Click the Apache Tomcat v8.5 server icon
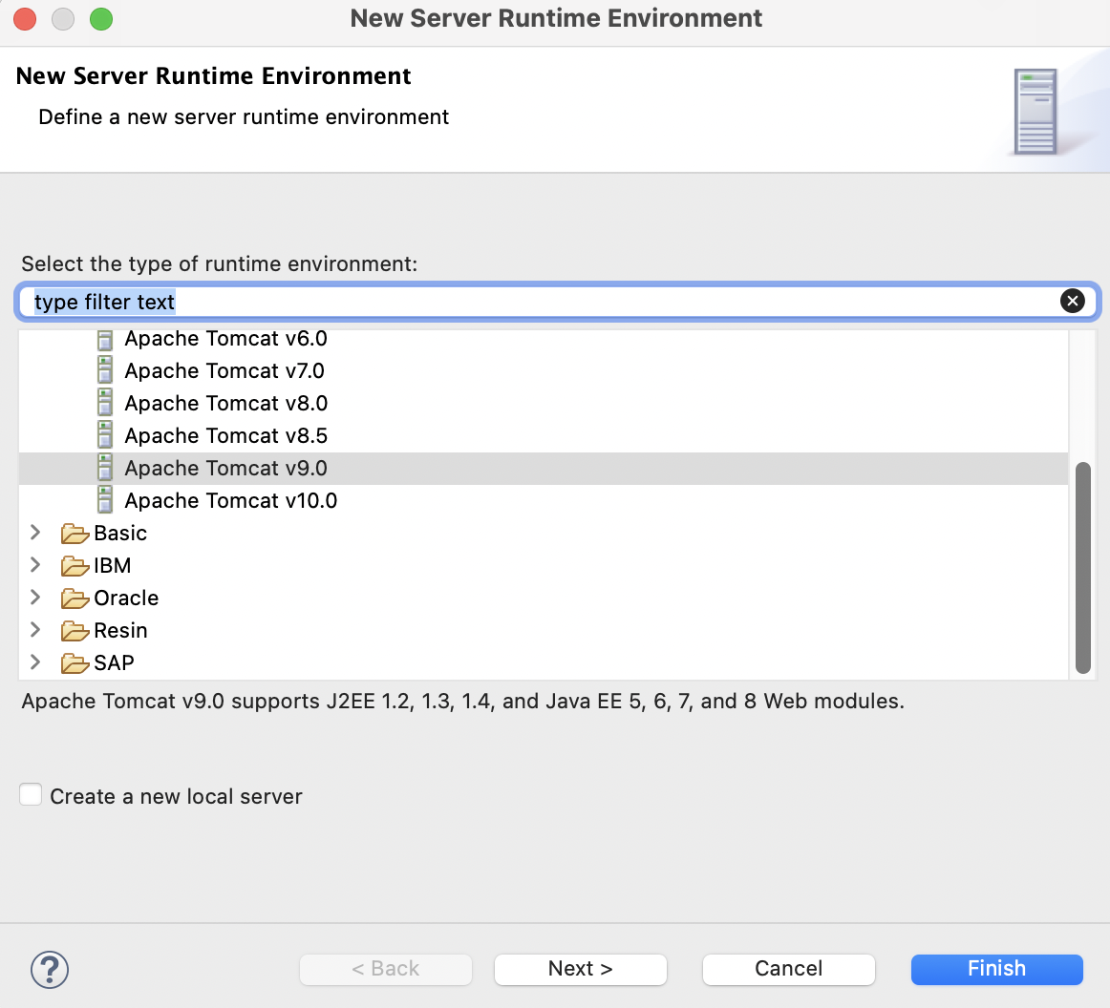The image size is (1110, 1008). coord(105,435)
